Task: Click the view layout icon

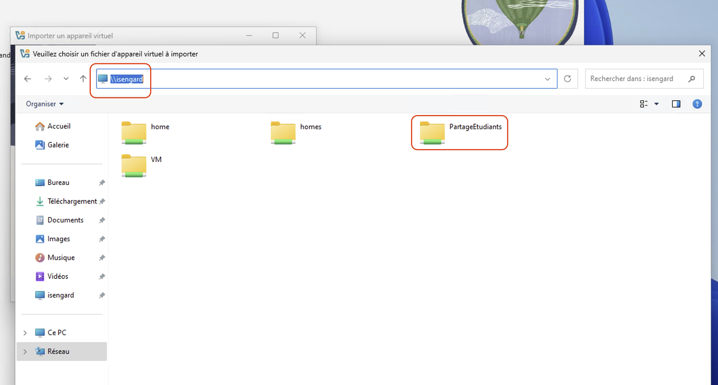Action: pyautogui.click(x=644, y=104)
